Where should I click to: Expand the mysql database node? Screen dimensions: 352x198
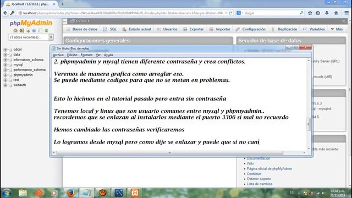pos(5,65)
